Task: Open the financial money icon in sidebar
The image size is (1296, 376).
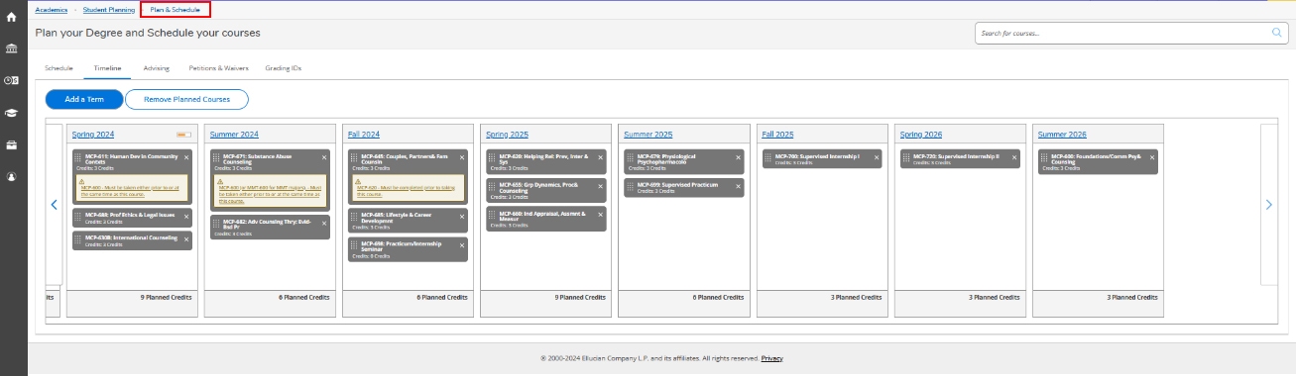Action: coord(11,80)
